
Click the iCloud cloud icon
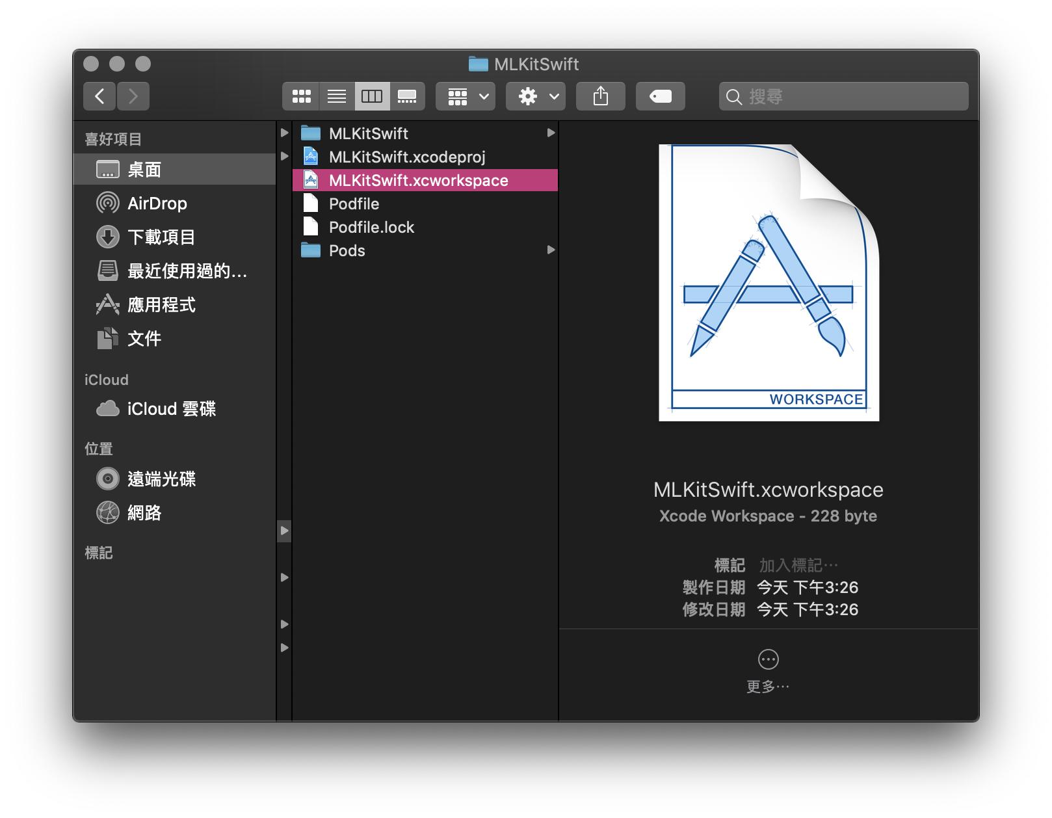107,408
